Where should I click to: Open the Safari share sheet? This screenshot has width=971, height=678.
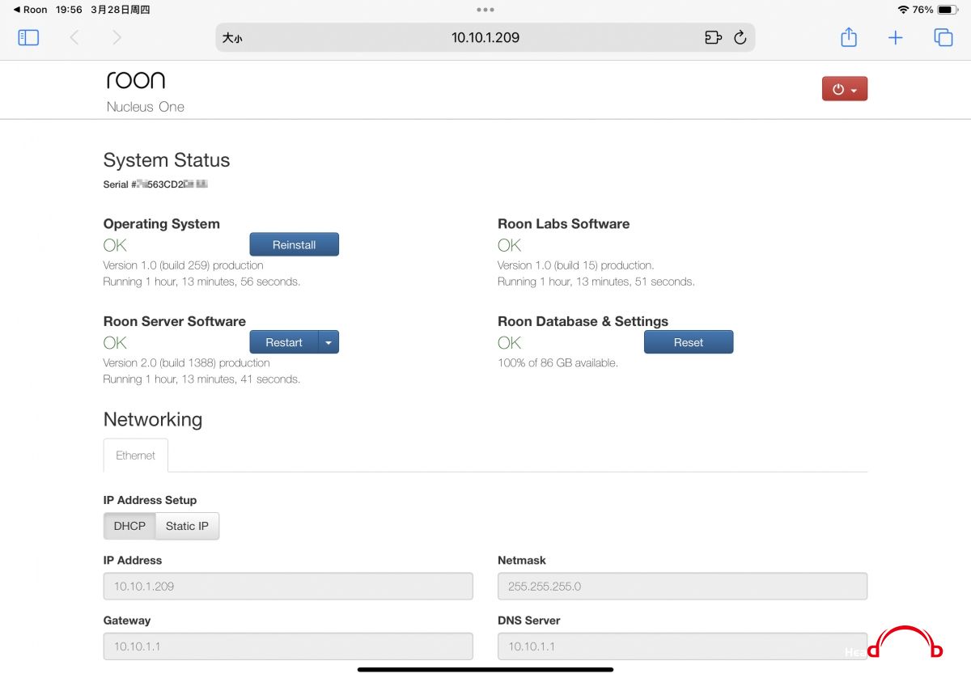(848, 37)
